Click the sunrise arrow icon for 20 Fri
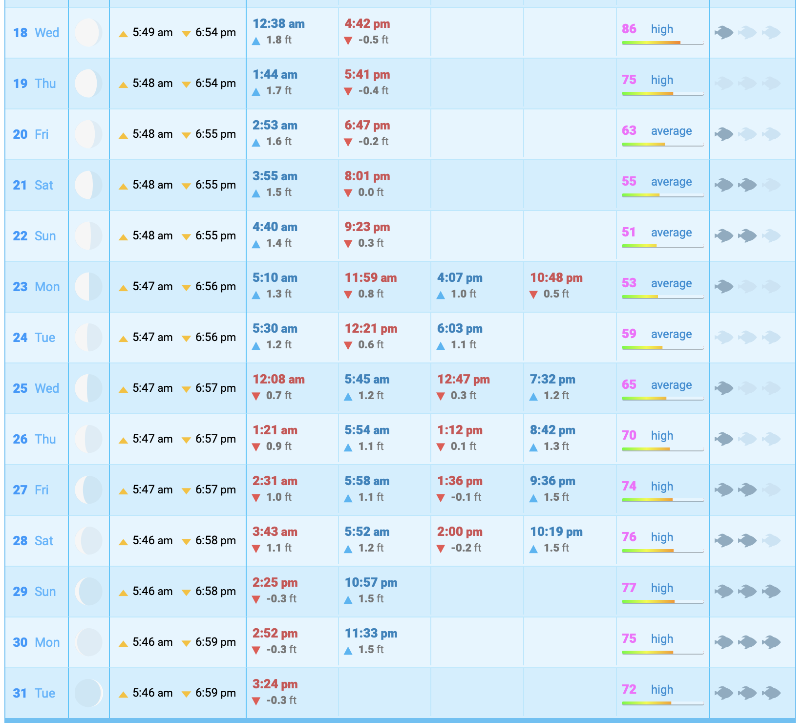Image resolution: width=805 pixels, height=723 pixels. pyautogui.click(x=124, y=135)
